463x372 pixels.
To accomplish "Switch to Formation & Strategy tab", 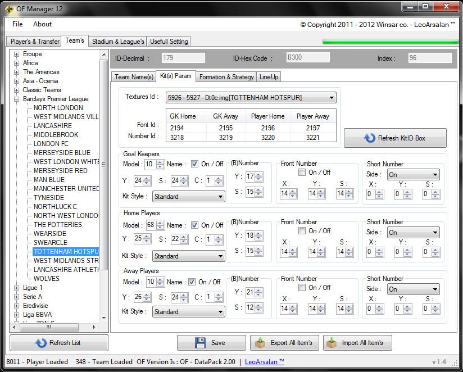I will click(x=226, y=76).
